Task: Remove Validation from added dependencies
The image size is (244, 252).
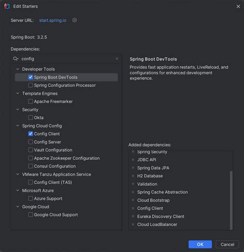Action: pos(133,184)
